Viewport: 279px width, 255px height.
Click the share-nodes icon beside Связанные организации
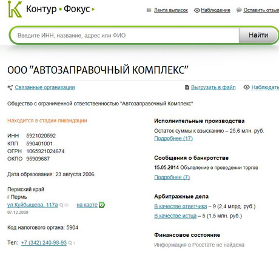click(10, 88)
